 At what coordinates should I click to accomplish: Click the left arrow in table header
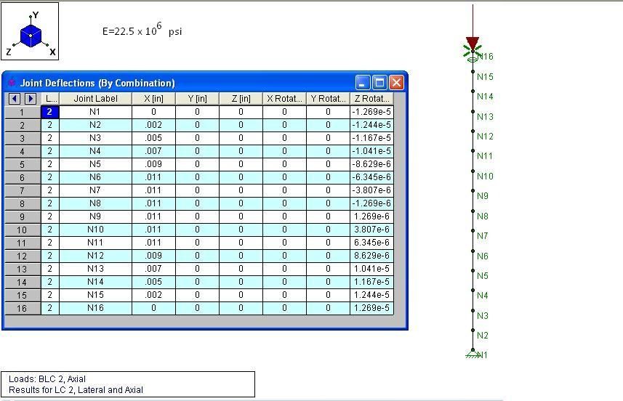click(15, 99)
